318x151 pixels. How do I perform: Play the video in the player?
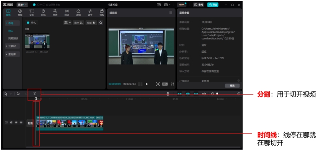[147, 84]
